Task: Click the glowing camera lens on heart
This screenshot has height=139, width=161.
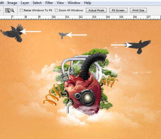Action: [87, 97]
